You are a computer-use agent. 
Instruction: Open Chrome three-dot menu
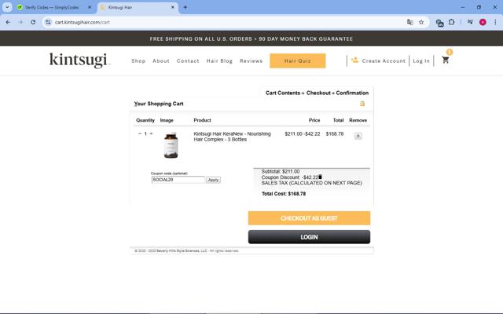coord(495,22)
